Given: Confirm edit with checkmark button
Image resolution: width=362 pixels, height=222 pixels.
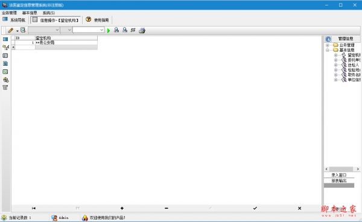Looking at the screenshot, I should [x=255, y=208].
